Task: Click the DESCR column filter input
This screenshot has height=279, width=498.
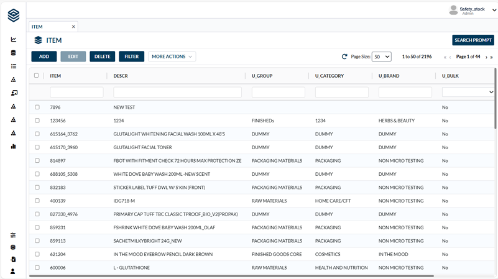Action: (x=177, y=92)
